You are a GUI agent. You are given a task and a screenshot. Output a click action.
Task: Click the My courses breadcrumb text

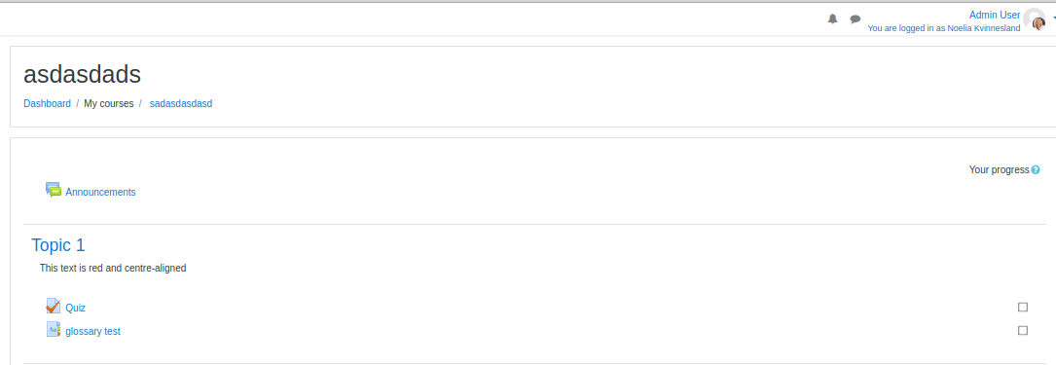108,104
